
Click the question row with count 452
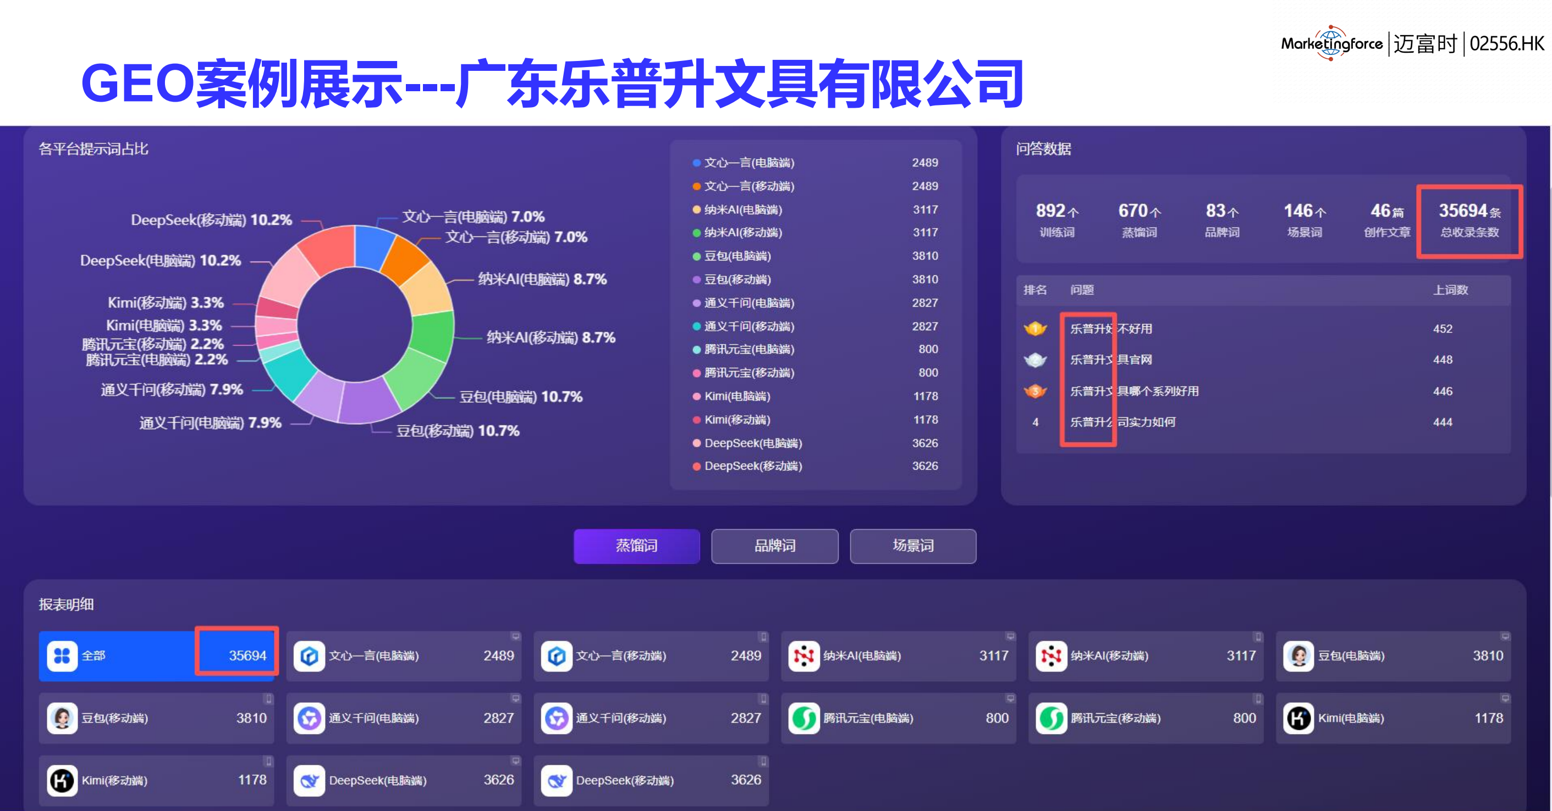tap(1263, 329)
